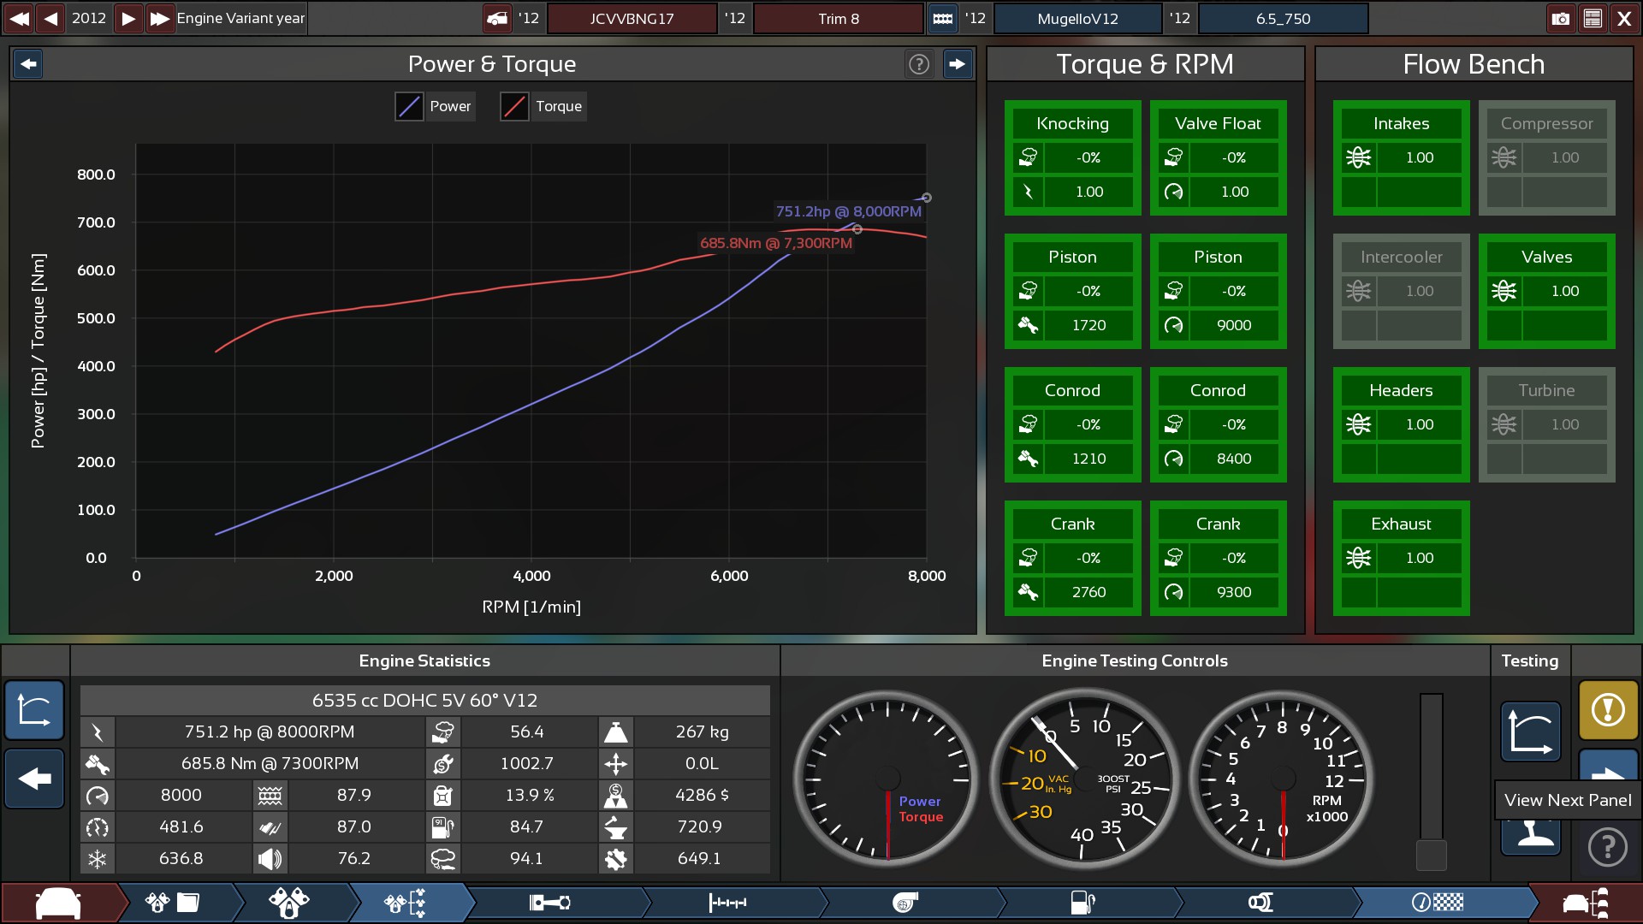The image size is (1643, 924).
Task: Click the 685.8Nm @ 7,300RPM peak label
Action: point(776,243)
